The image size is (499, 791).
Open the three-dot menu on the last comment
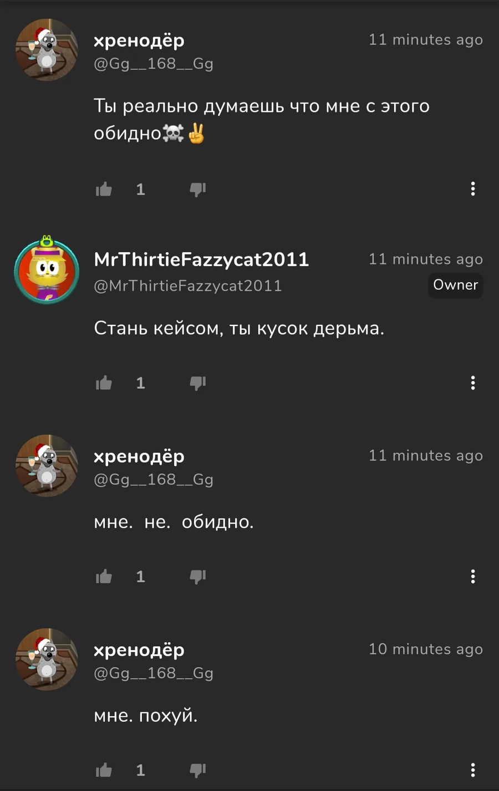(x=473, y=770)
